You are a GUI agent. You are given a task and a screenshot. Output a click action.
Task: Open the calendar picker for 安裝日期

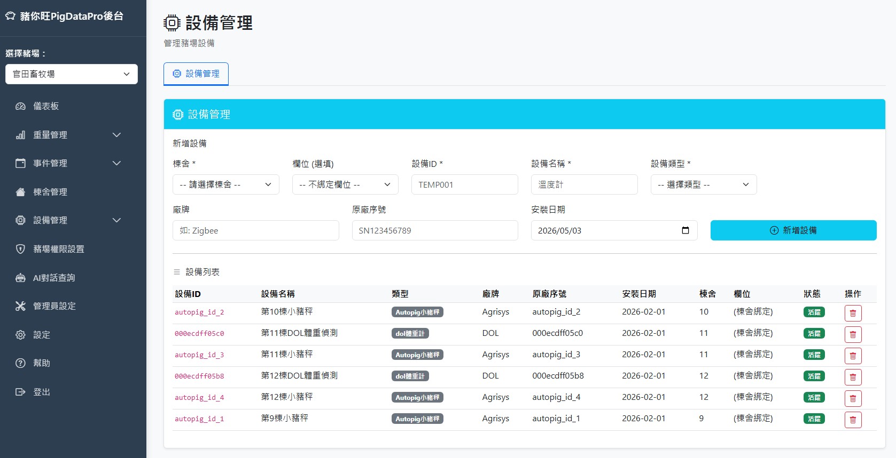click(x=685, y=230)
